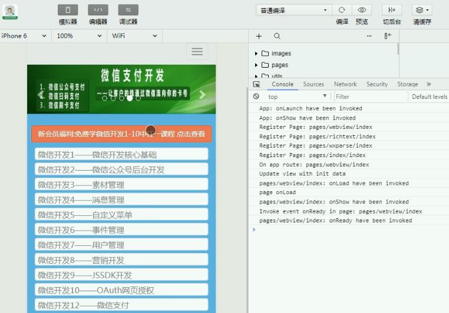Click the 微信支付开发 banner image
This screenshot has width=449, height=313.
[x=121, y=89]
